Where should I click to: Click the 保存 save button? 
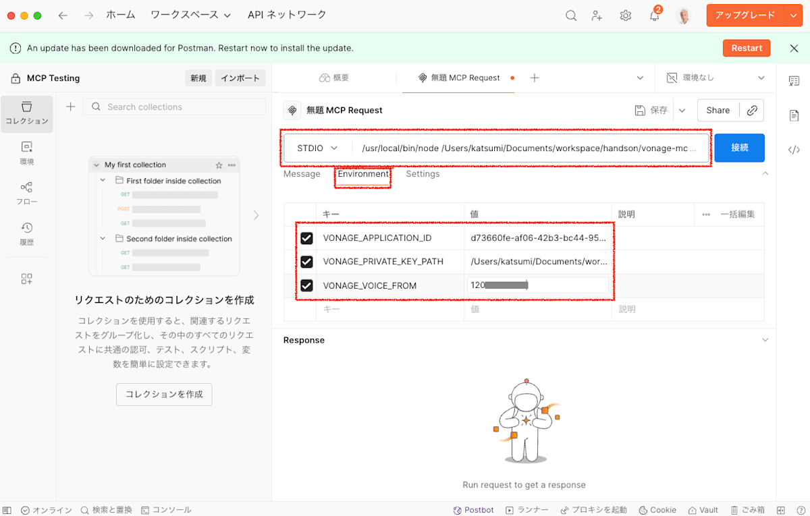click(x=651, y=111)
